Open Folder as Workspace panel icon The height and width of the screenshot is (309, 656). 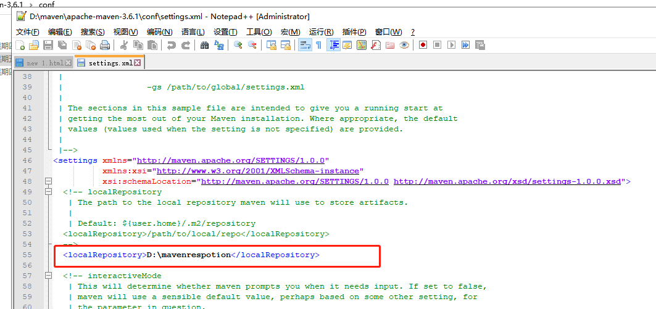point(390,45)
